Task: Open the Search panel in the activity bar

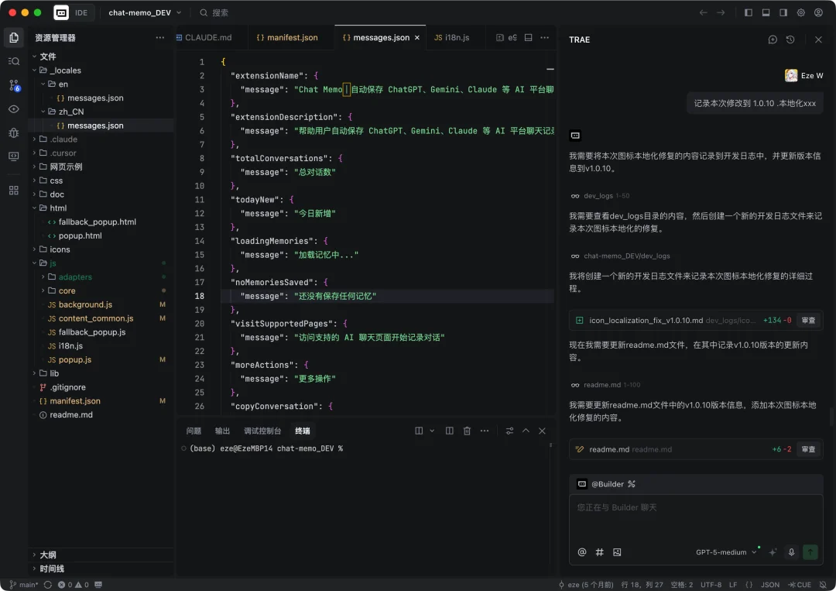Action: [x=13, y=61]
